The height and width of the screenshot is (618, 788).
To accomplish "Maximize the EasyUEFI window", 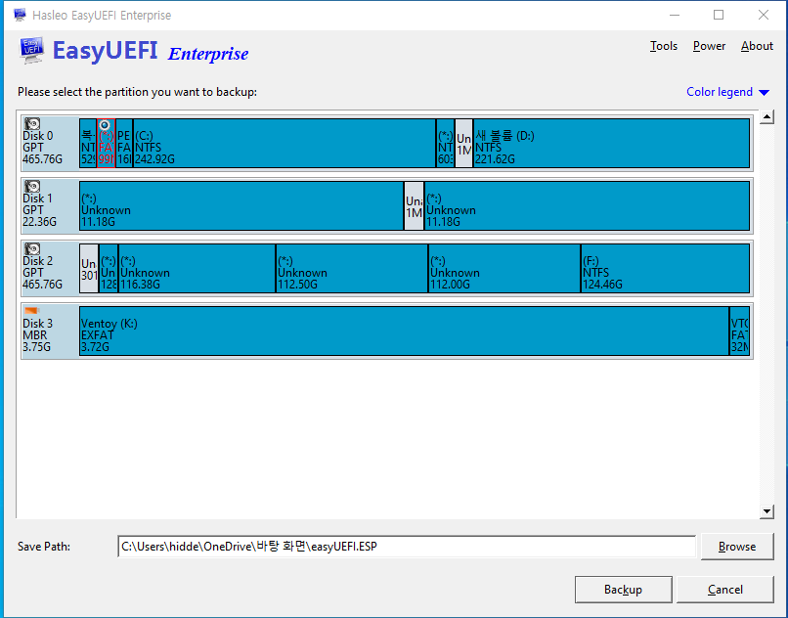I will (719, 15).
